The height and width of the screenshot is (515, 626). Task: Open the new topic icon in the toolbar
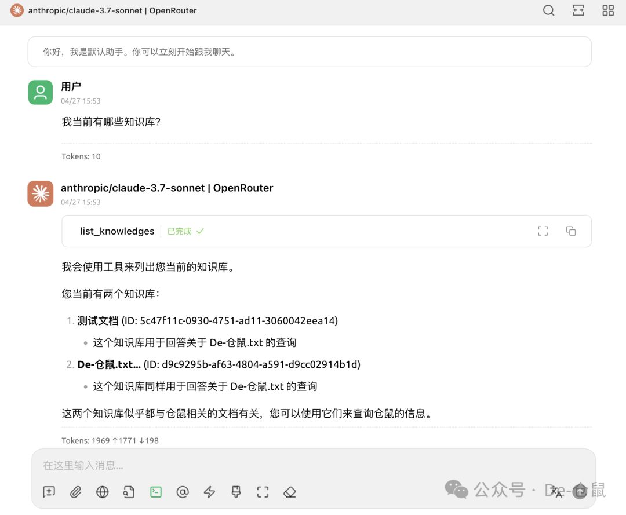(x=49, y=492)
